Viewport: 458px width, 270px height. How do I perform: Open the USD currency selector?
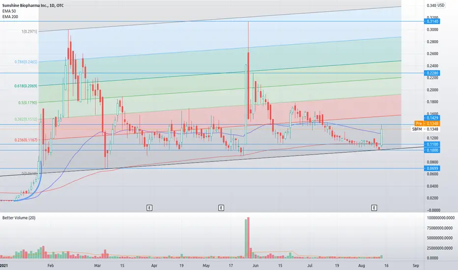(x=441, y=5)
